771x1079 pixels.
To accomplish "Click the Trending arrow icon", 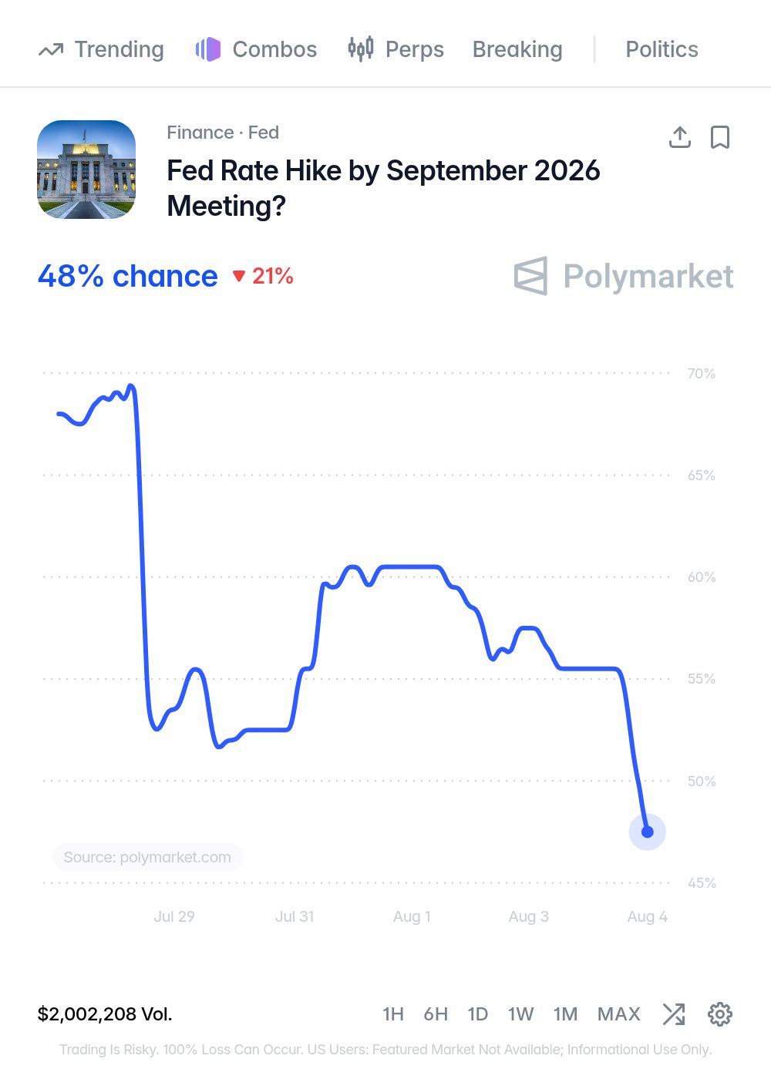I will tap(51, 50).
